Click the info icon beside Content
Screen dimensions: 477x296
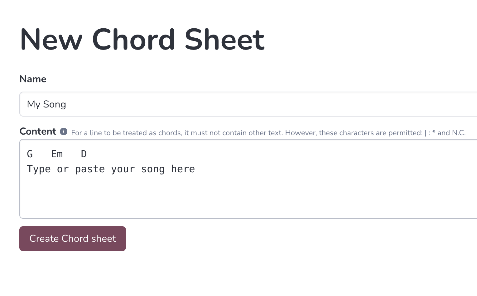[x=64, y=131]
